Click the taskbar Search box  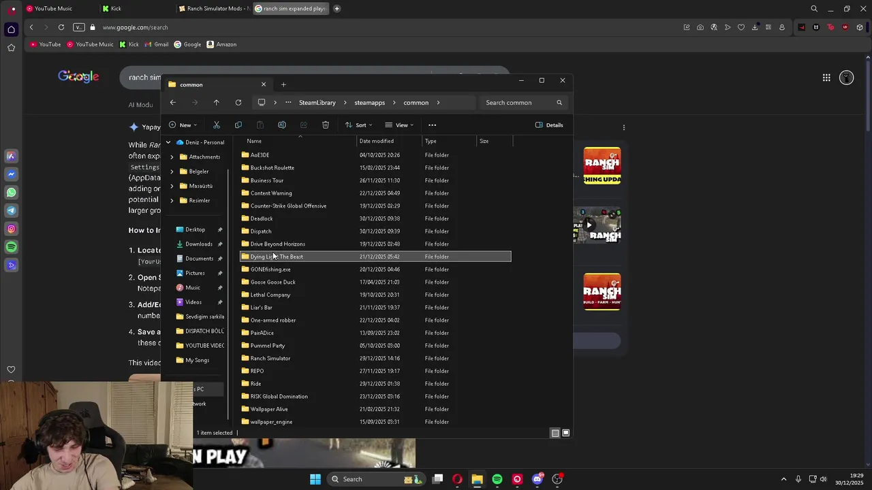[376, 479]
